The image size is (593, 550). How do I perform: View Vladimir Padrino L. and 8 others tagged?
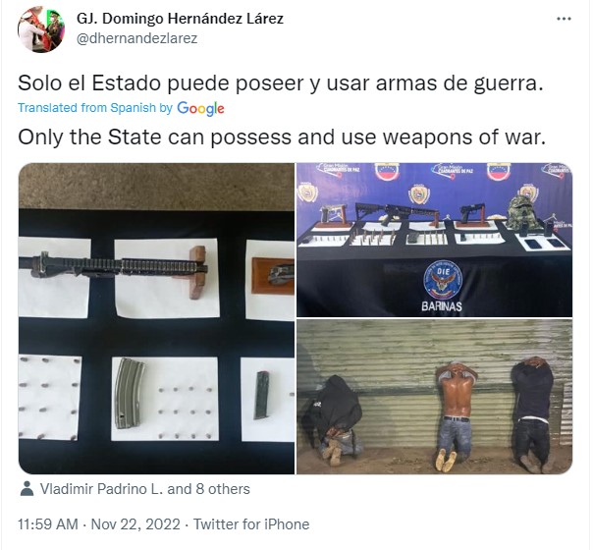(145, 489)
